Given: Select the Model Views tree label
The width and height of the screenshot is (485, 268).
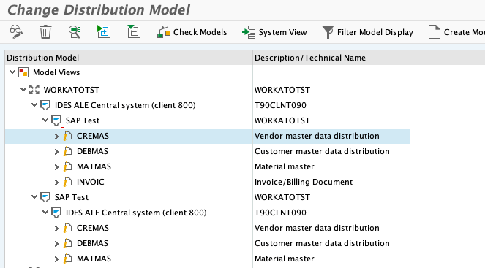Looking at the screenshot, I should pos(56,72).
